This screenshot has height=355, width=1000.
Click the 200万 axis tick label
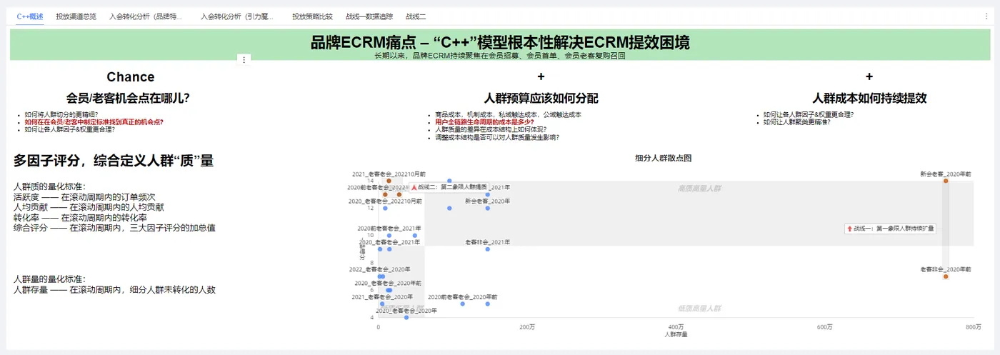[527, 326]
